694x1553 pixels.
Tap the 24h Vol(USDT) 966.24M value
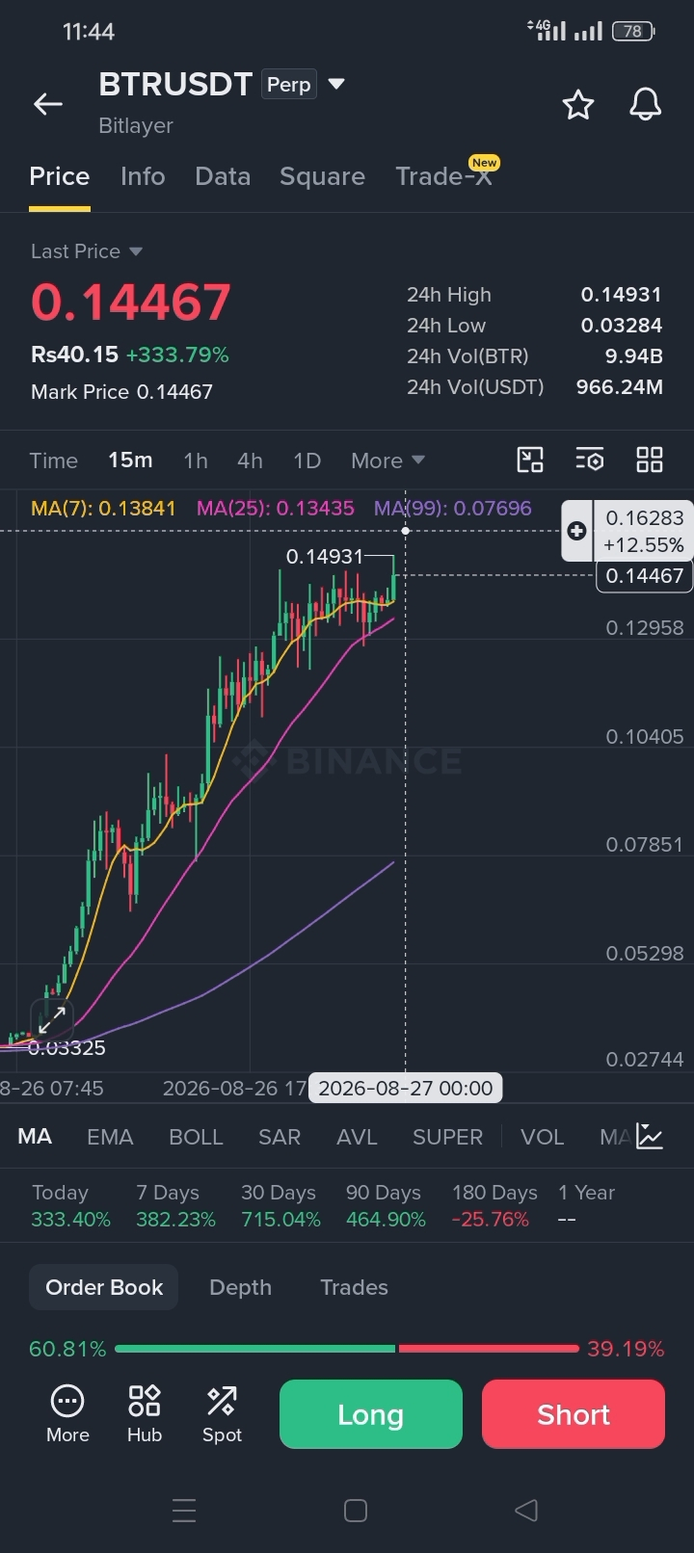coord(619,387)
